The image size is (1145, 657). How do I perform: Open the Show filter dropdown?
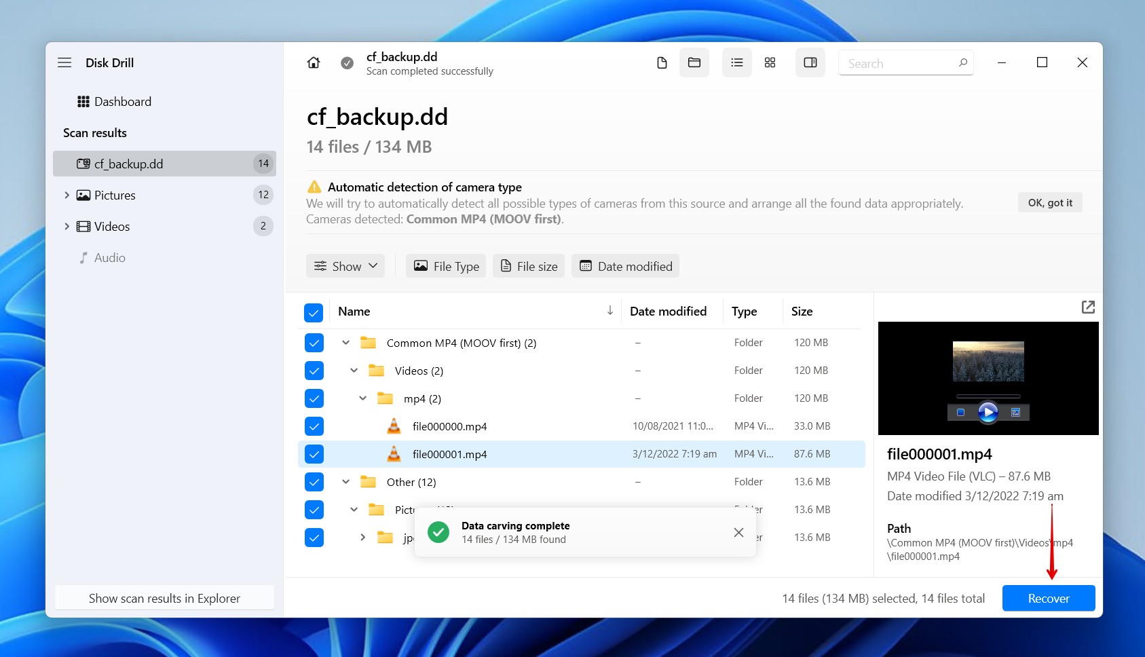[x=345, y=265]
